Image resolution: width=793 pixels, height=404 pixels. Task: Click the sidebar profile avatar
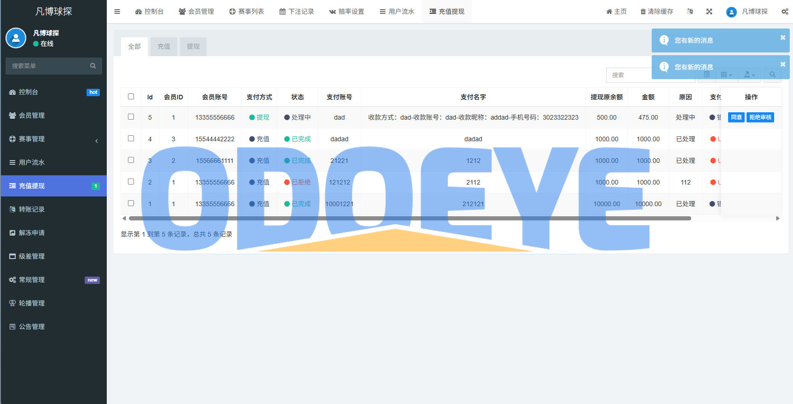(16, 38)
